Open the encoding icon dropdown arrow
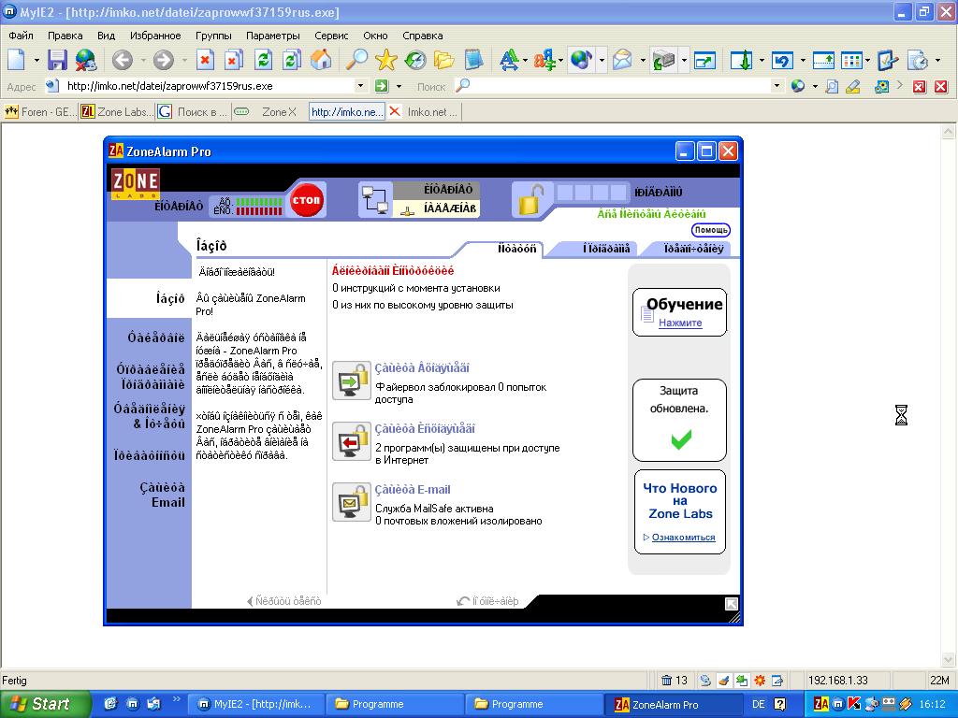The height and width of the screenshot is (718, 958). tap(561, 61)
